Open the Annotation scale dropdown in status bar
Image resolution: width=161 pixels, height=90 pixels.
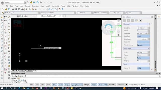point(127,85)
